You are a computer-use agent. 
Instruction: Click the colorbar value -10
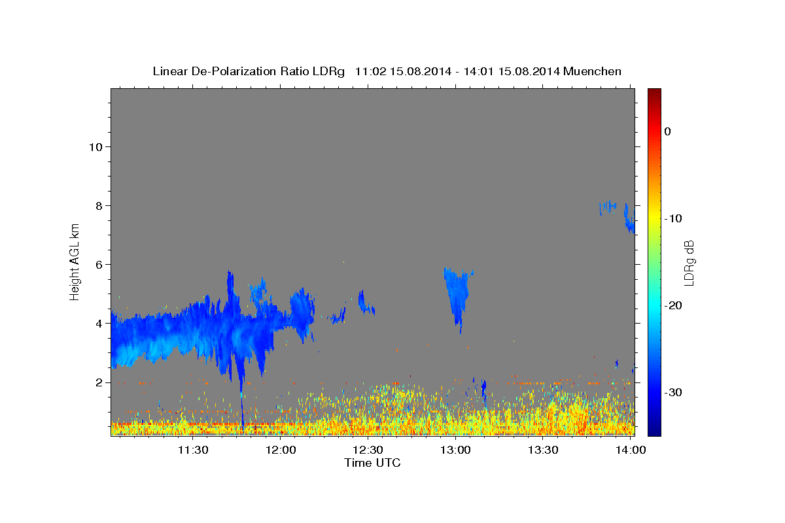click(x=674, y=218)
